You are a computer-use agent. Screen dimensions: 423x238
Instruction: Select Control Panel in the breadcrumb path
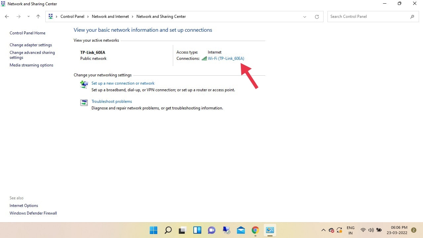[72, 17]
